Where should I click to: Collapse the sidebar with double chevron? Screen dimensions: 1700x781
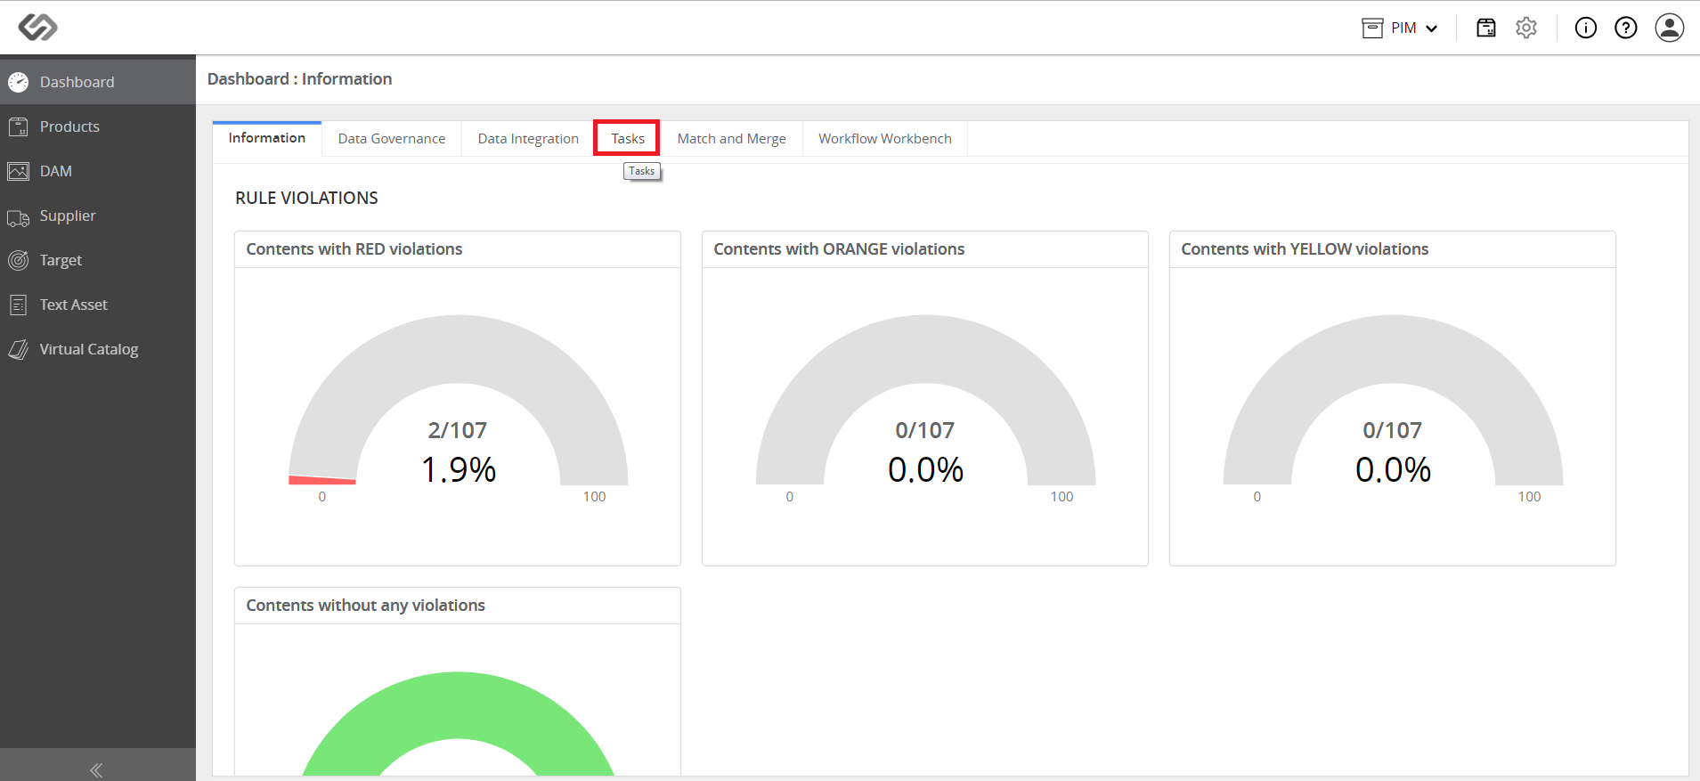[x=96, y=769]
